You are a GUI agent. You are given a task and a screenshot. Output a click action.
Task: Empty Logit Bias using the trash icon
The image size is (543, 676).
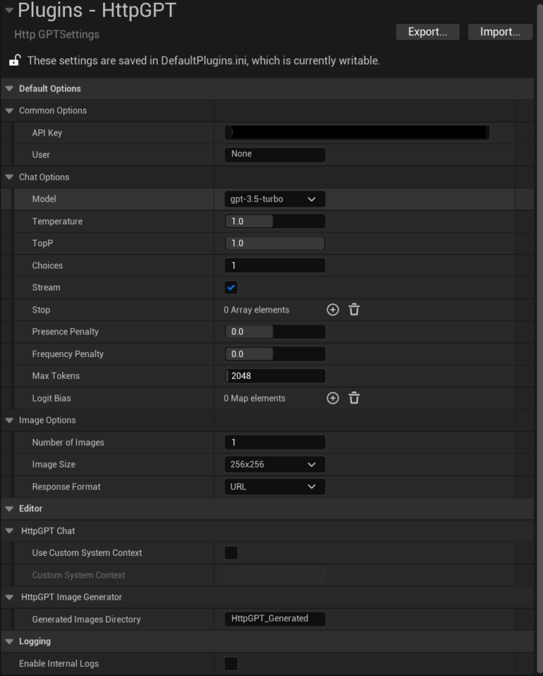tap(354, 398)
